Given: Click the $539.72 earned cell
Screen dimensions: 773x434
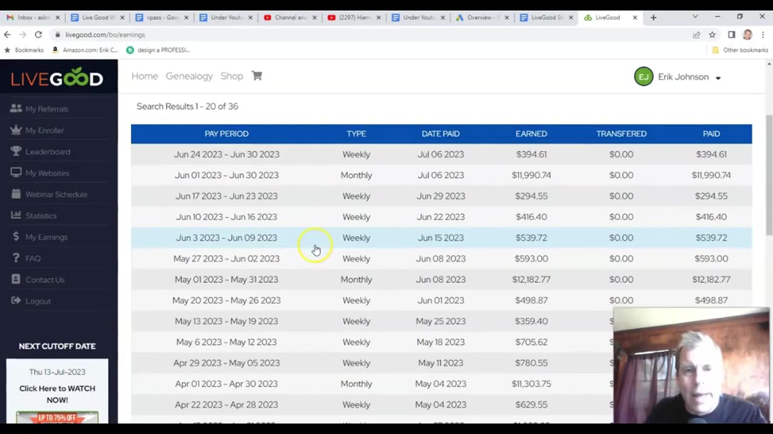Looking at the screenshot, I should tap(531, 237).
